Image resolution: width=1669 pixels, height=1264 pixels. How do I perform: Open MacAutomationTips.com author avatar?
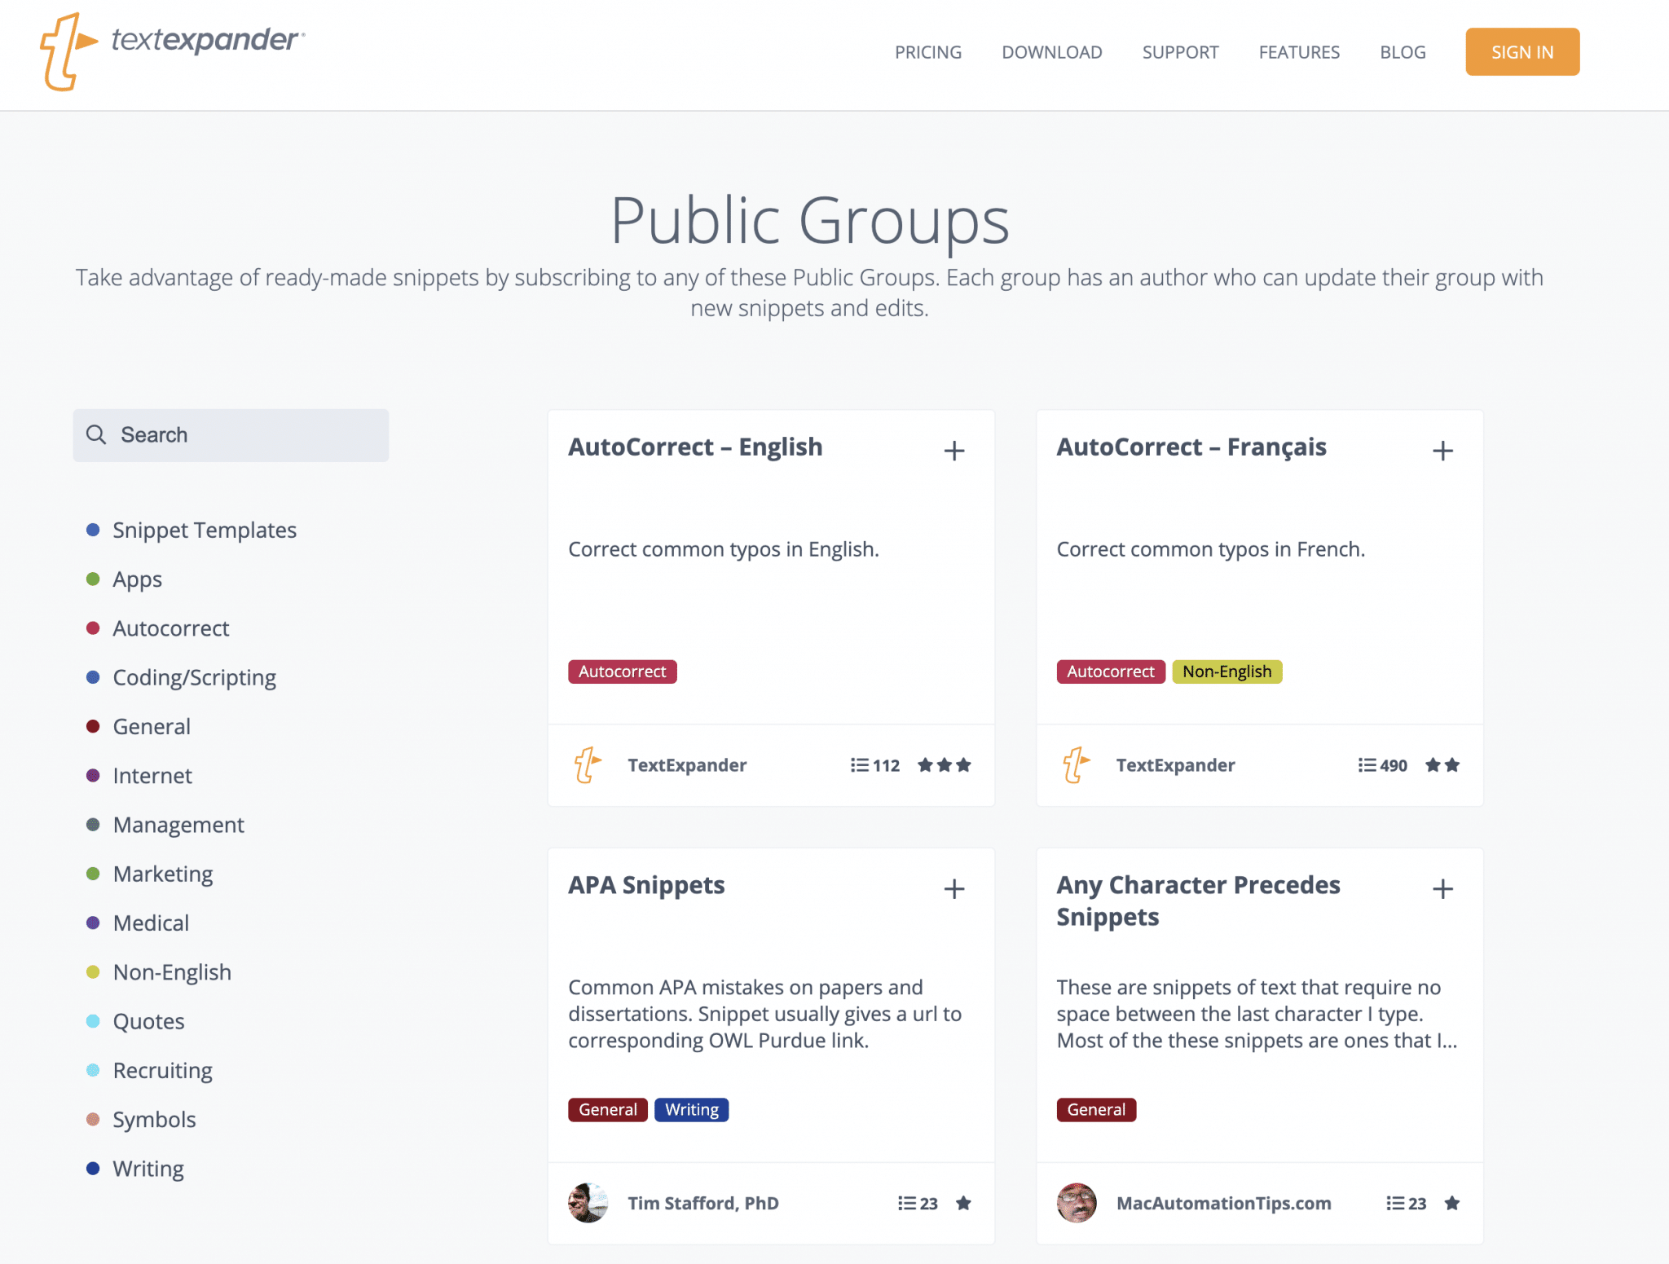pos(1077,1203)
